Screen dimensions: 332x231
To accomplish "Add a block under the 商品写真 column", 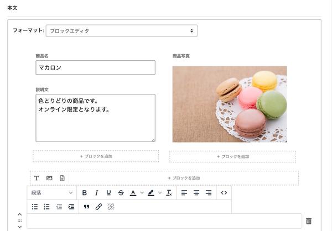I will pos(232,156).
